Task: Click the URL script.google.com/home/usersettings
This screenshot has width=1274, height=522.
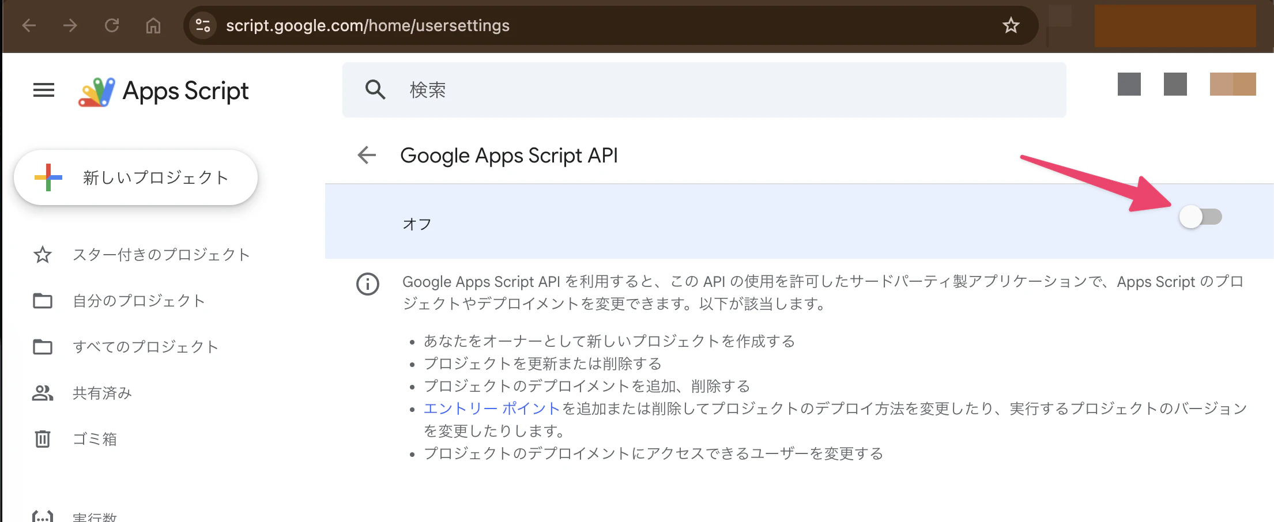Action: 368,25
